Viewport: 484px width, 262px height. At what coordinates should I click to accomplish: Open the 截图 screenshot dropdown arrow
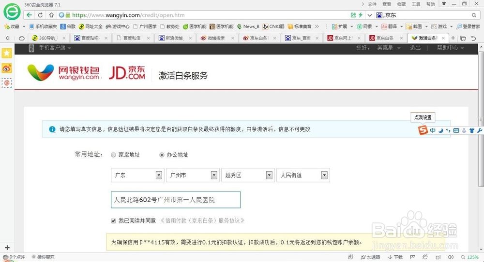pos(426,27)
